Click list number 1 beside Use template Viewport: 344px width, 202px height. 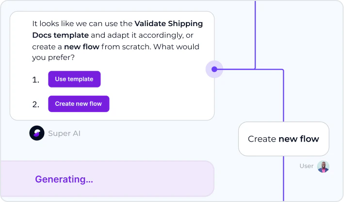point(36,80)
